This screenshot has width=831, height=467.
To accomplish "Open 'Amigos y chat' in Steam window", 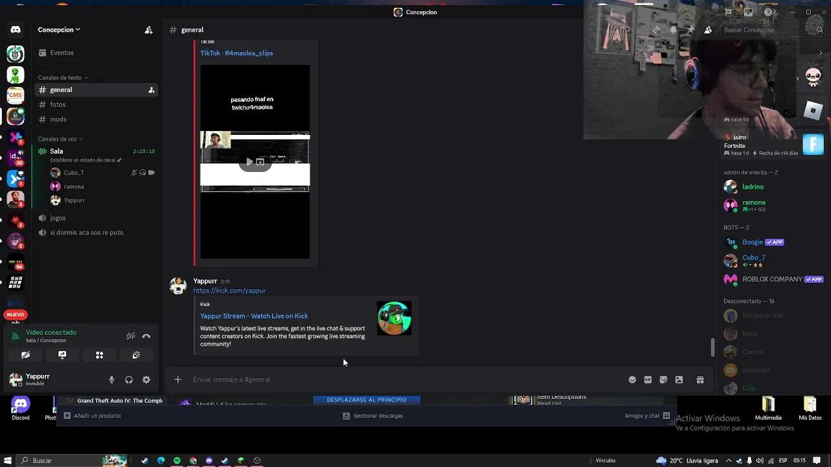I will click(647, 416).
